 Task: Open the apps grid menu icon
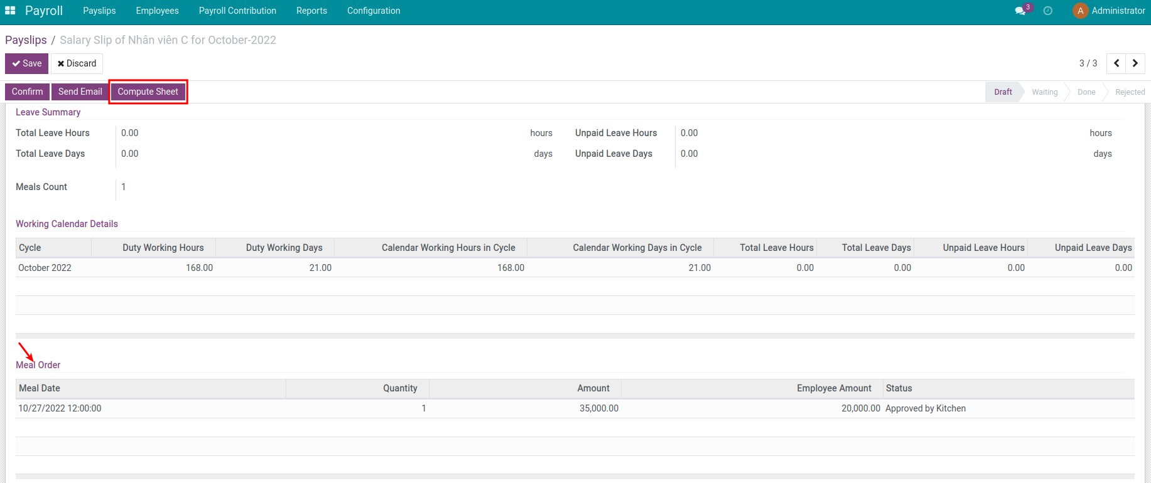(10, 11)
